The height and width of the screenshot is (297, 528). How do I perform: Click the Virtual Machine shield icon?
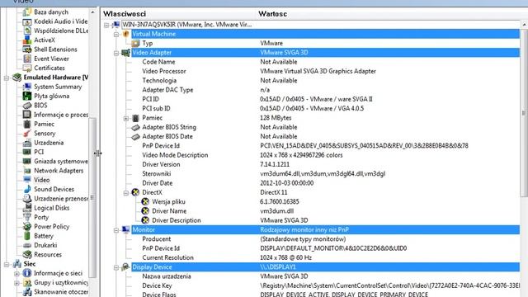click(125, 34)
